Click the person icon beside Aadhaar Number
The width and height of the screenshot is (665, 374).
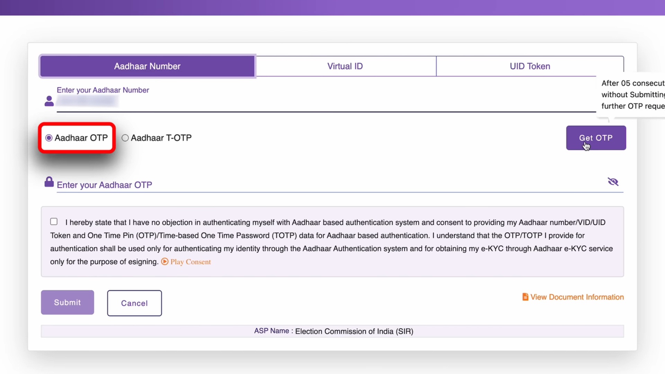tap(49, 101)
